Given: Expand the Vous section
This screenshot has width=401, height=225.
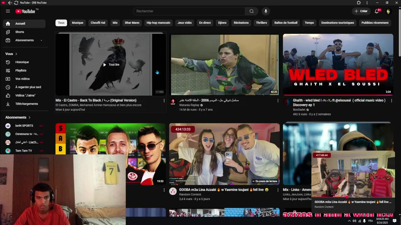Looking at the screenshot, I should click(11, 54).
